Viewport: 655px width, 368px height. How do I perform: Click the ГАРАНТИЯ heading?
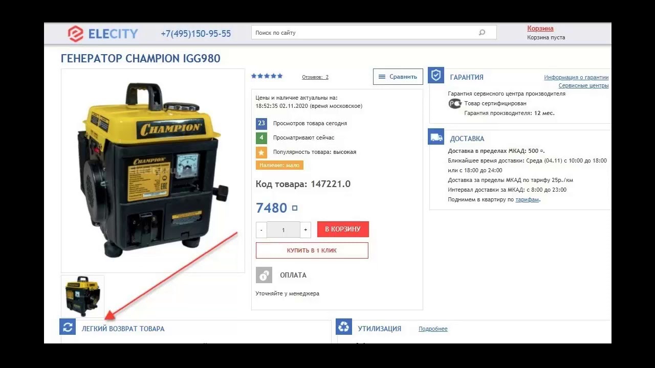click(467, 77)
